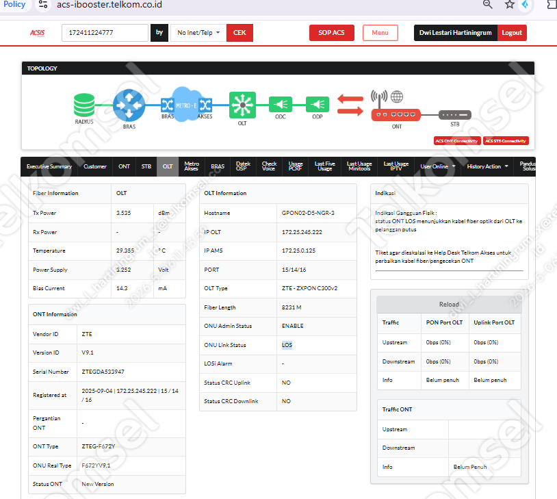
Task: Click the Power Supply value 3.252
Action: pyautogui.click(x=124, y=270)
